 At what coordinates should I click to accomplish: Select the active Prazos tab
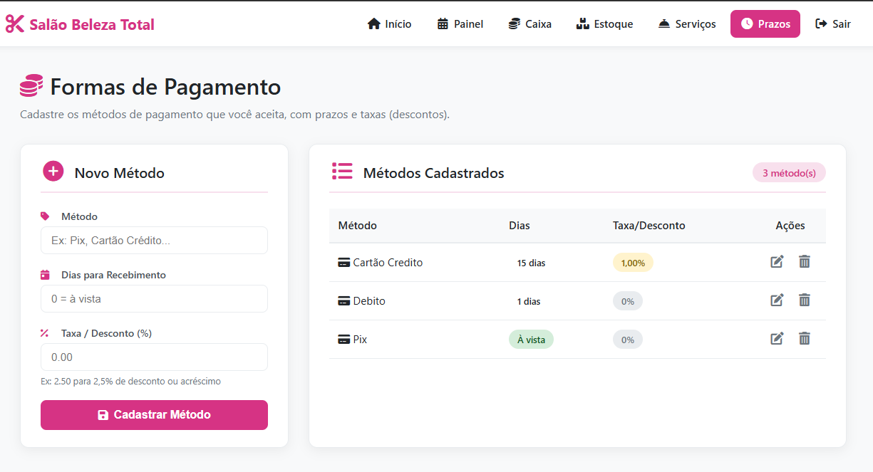(x=765, y=24)
